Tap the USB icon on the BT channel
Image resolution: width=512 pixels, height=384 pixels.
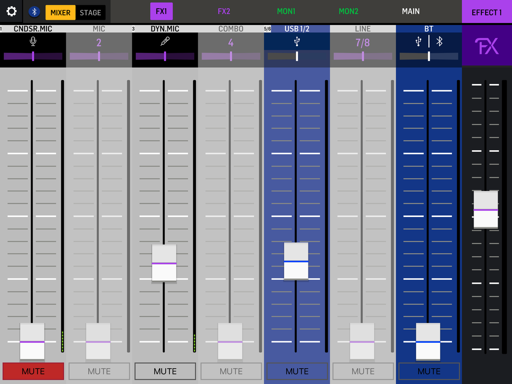point(418,41)
